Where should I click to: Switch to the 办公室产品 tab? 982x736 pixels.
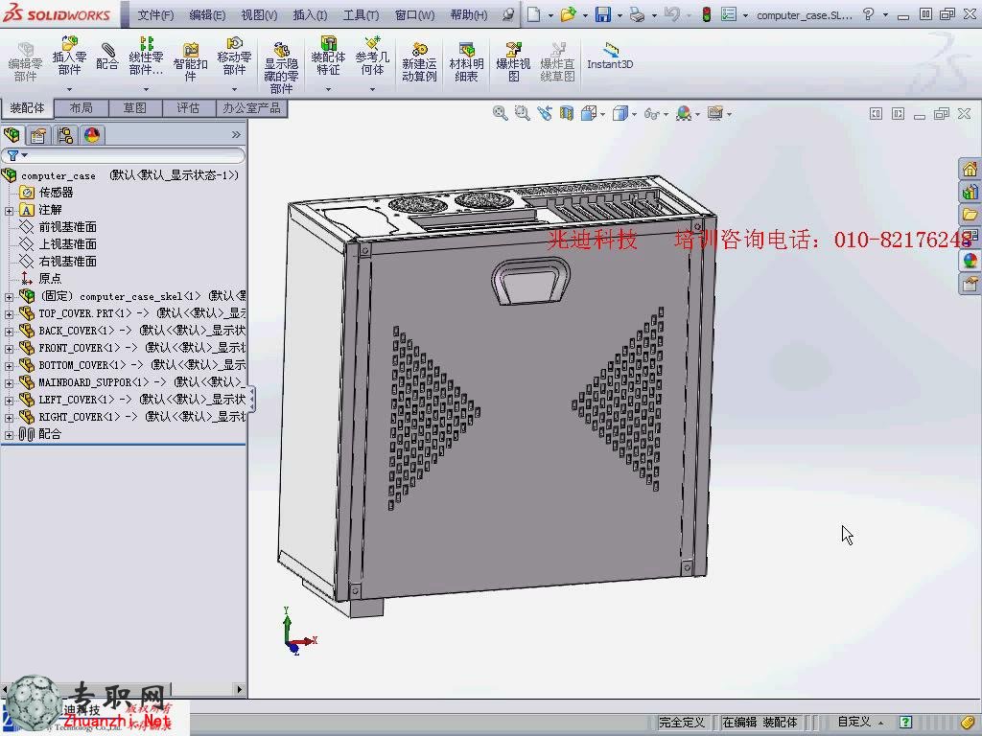coord(252,107)
